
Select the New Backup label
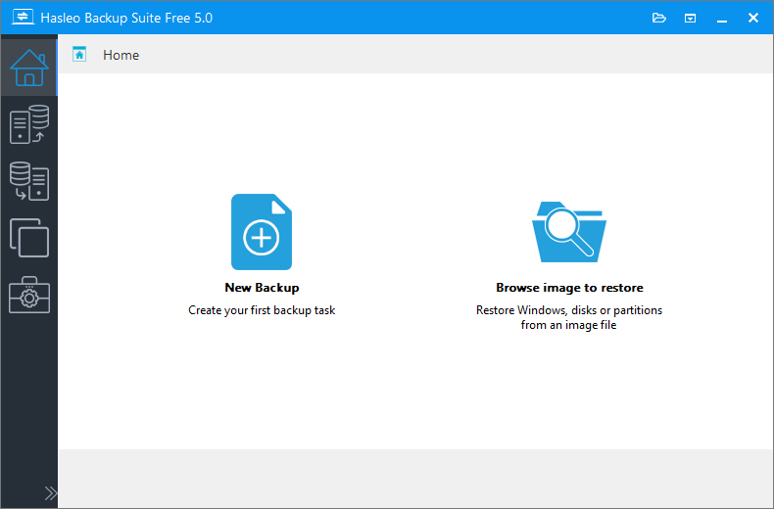[x=262, y=288]
